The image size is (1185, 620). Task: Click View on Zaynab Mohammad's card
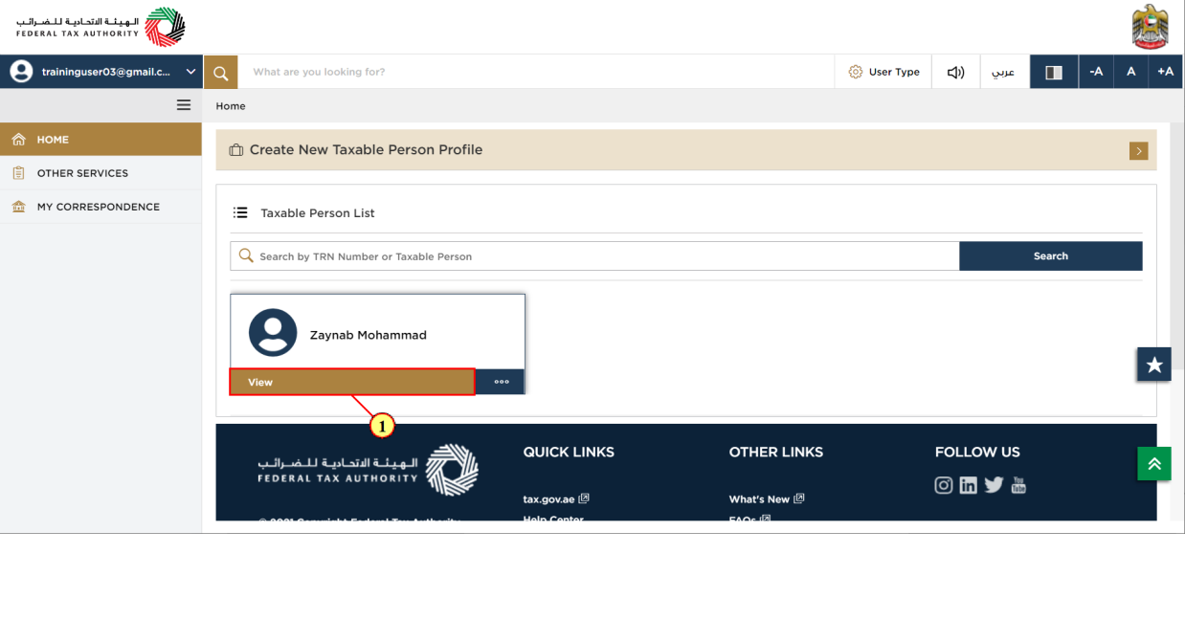point(352,382)
